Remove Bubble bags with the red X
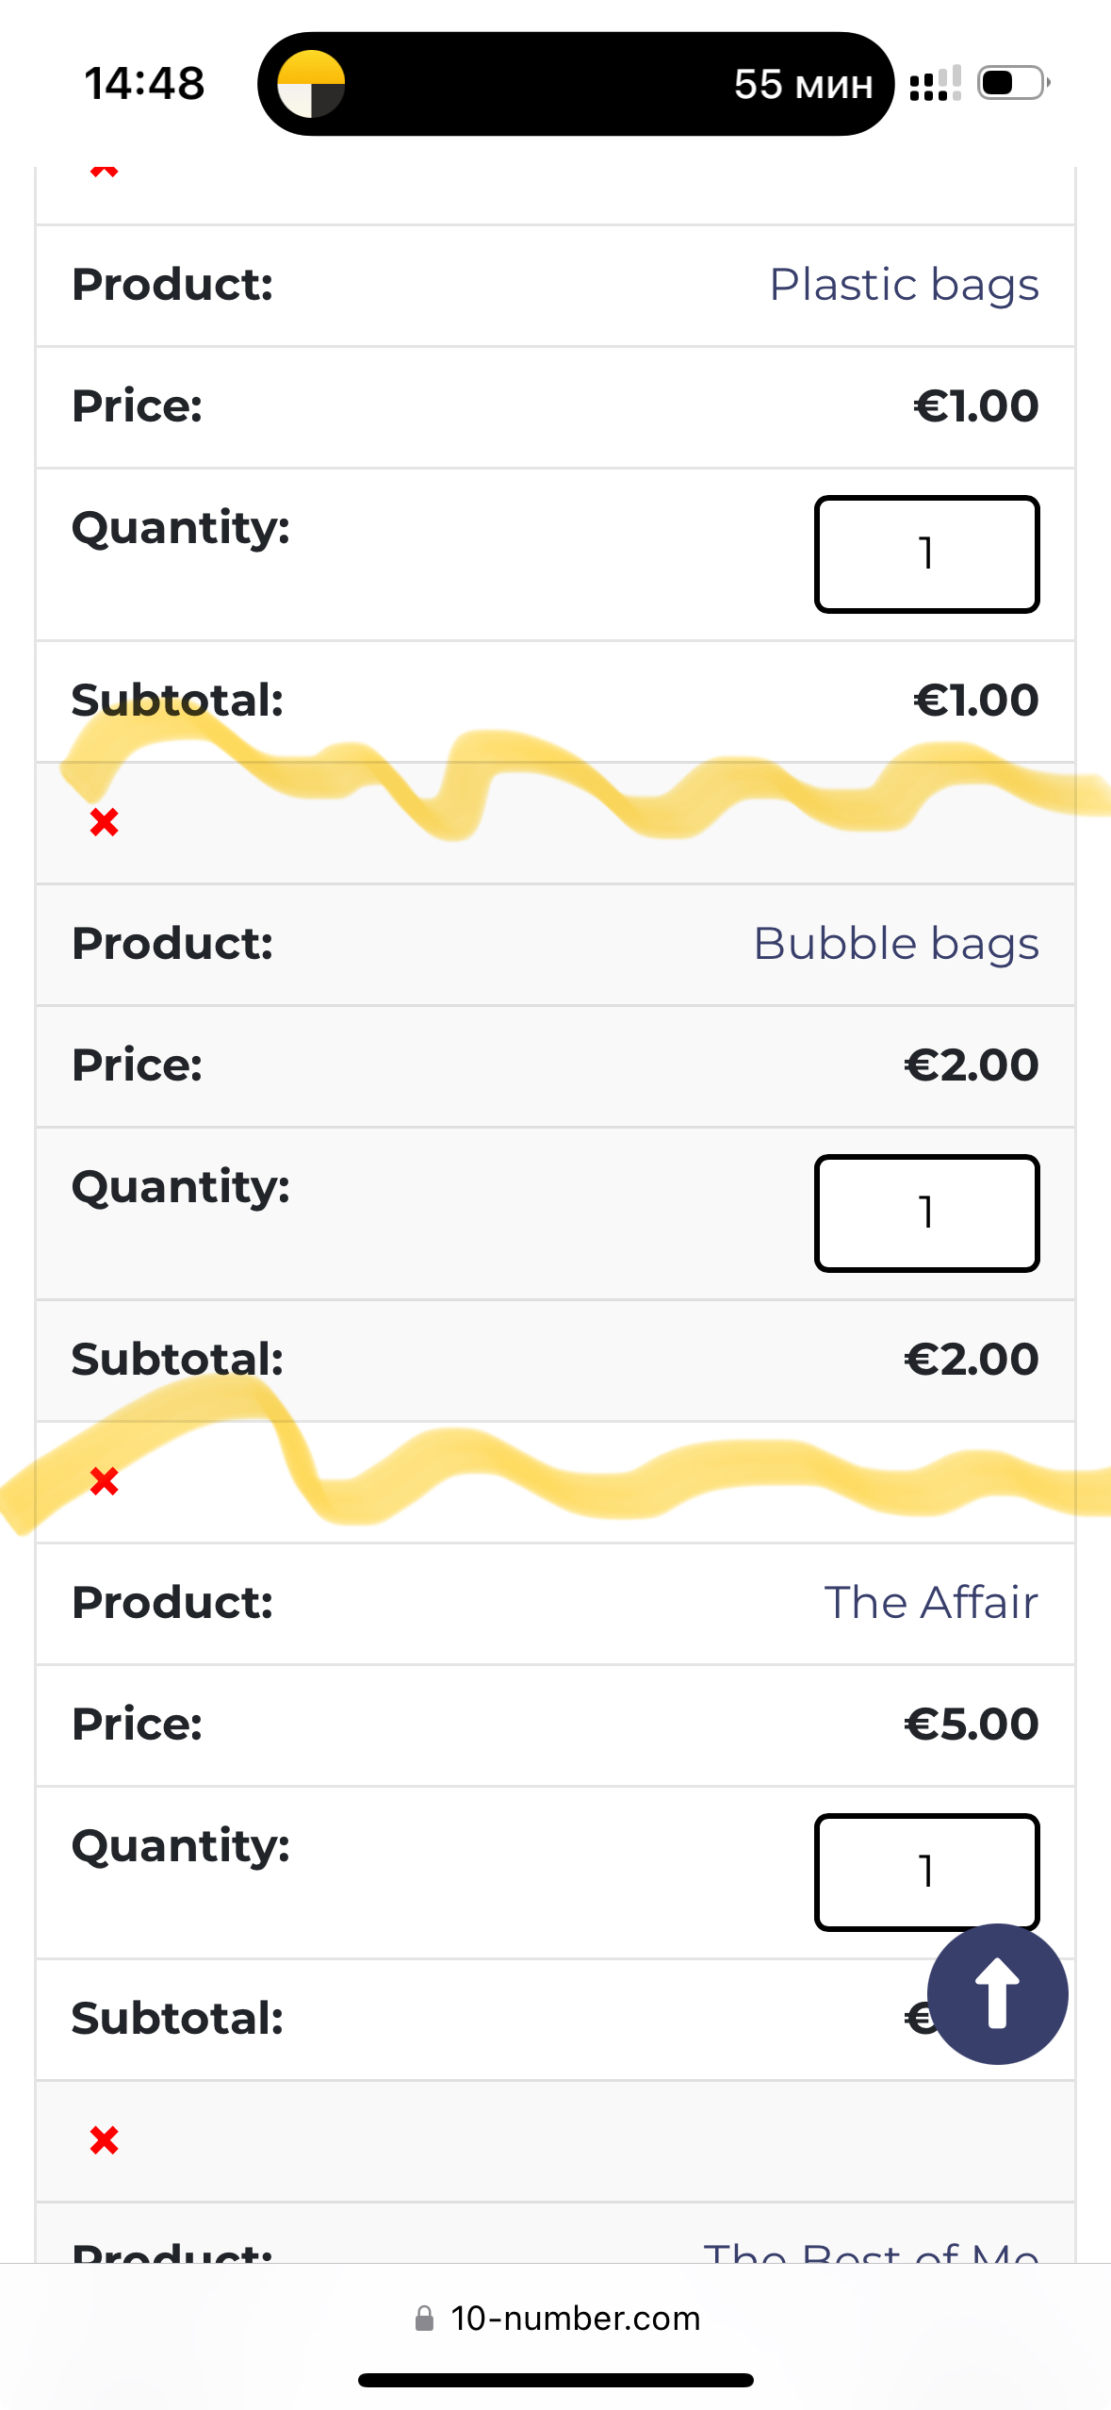This screenshot has height=2410, width=1111. pos(104,822)
